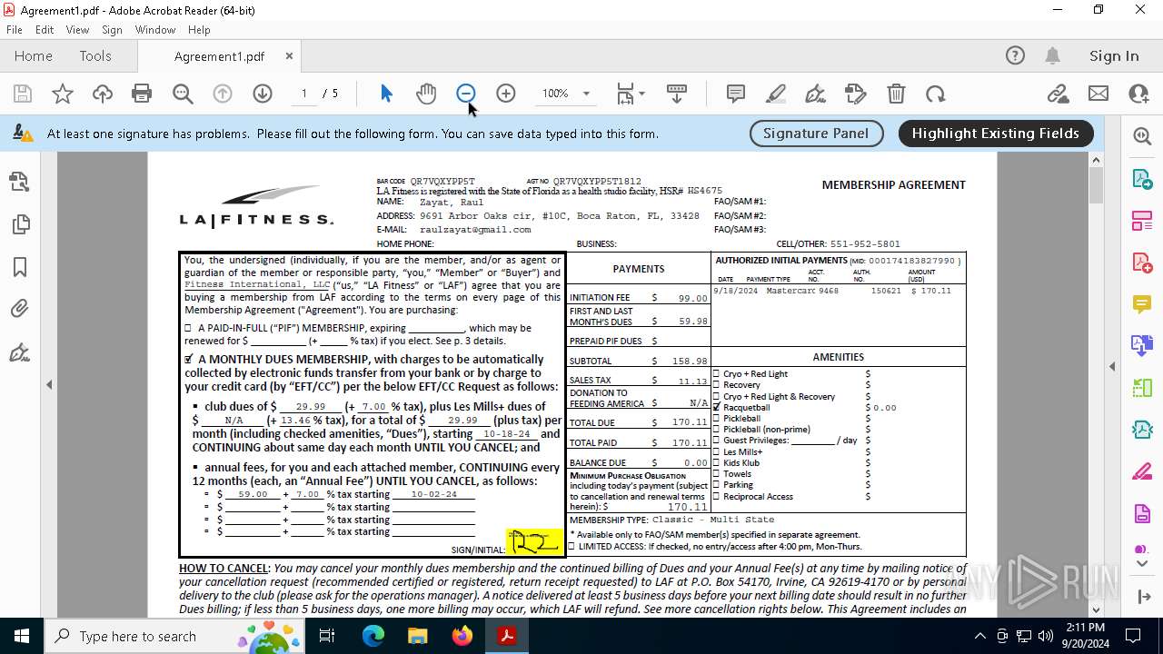The height and width of the screenshot is (654, 1163).
Task: Switch to the Home tab
Action: pos(34,55)
